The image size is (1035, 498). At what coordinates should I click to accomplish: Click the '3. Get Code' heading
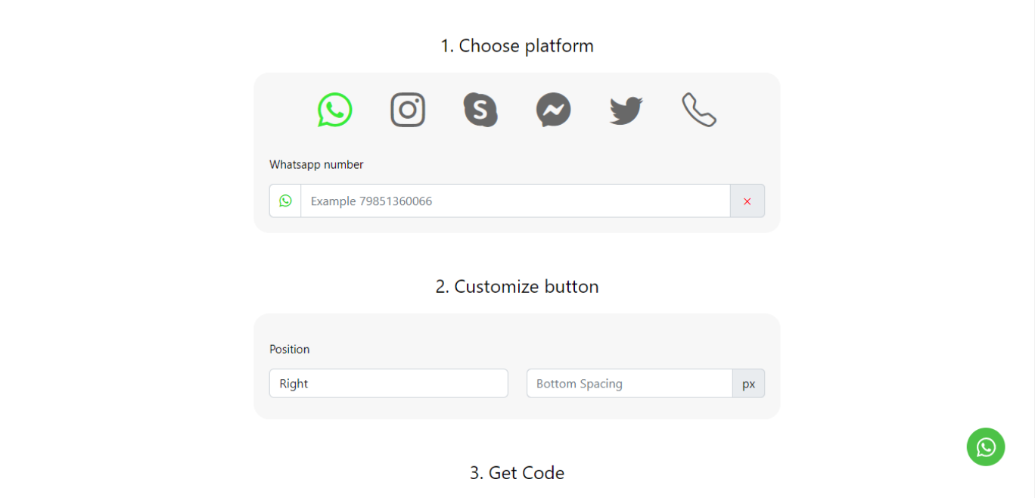[x=517, y=472]
